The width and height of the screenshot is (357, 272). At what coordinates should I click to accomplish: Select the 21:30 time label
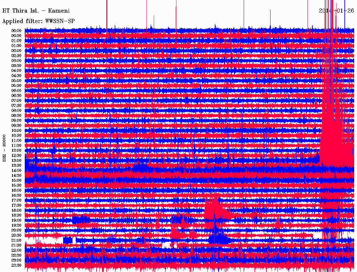[x=16, y=245]
